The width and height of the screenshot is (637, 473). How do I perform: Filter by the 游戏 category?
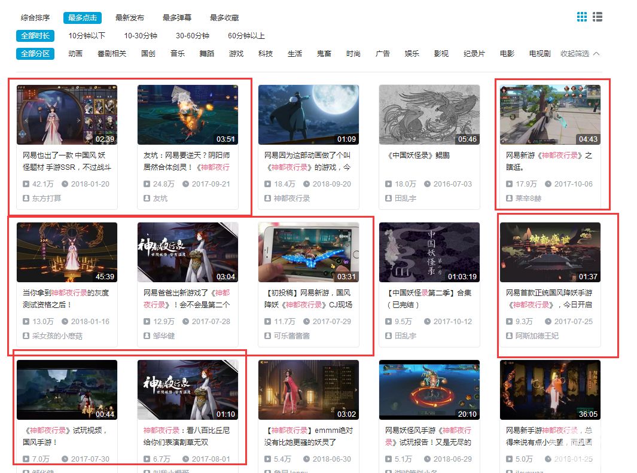coord(236,54)
